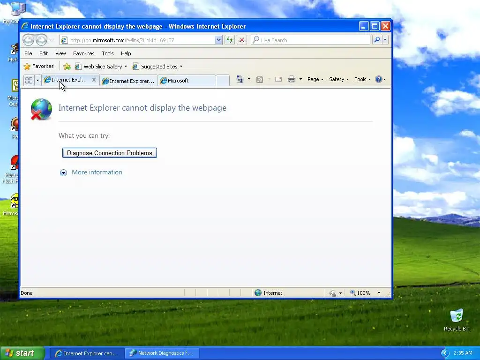Expand hidden system tray icons arrow

pos(445,353)
